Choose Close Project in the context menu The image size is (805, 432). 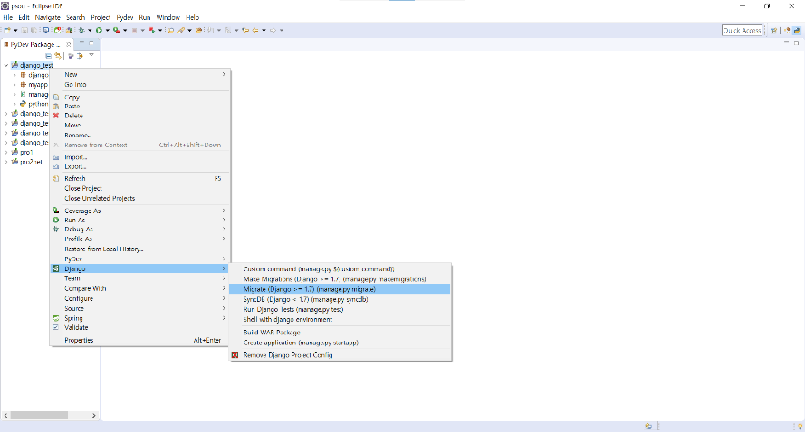pyautogui.click(x=139, y=189)
